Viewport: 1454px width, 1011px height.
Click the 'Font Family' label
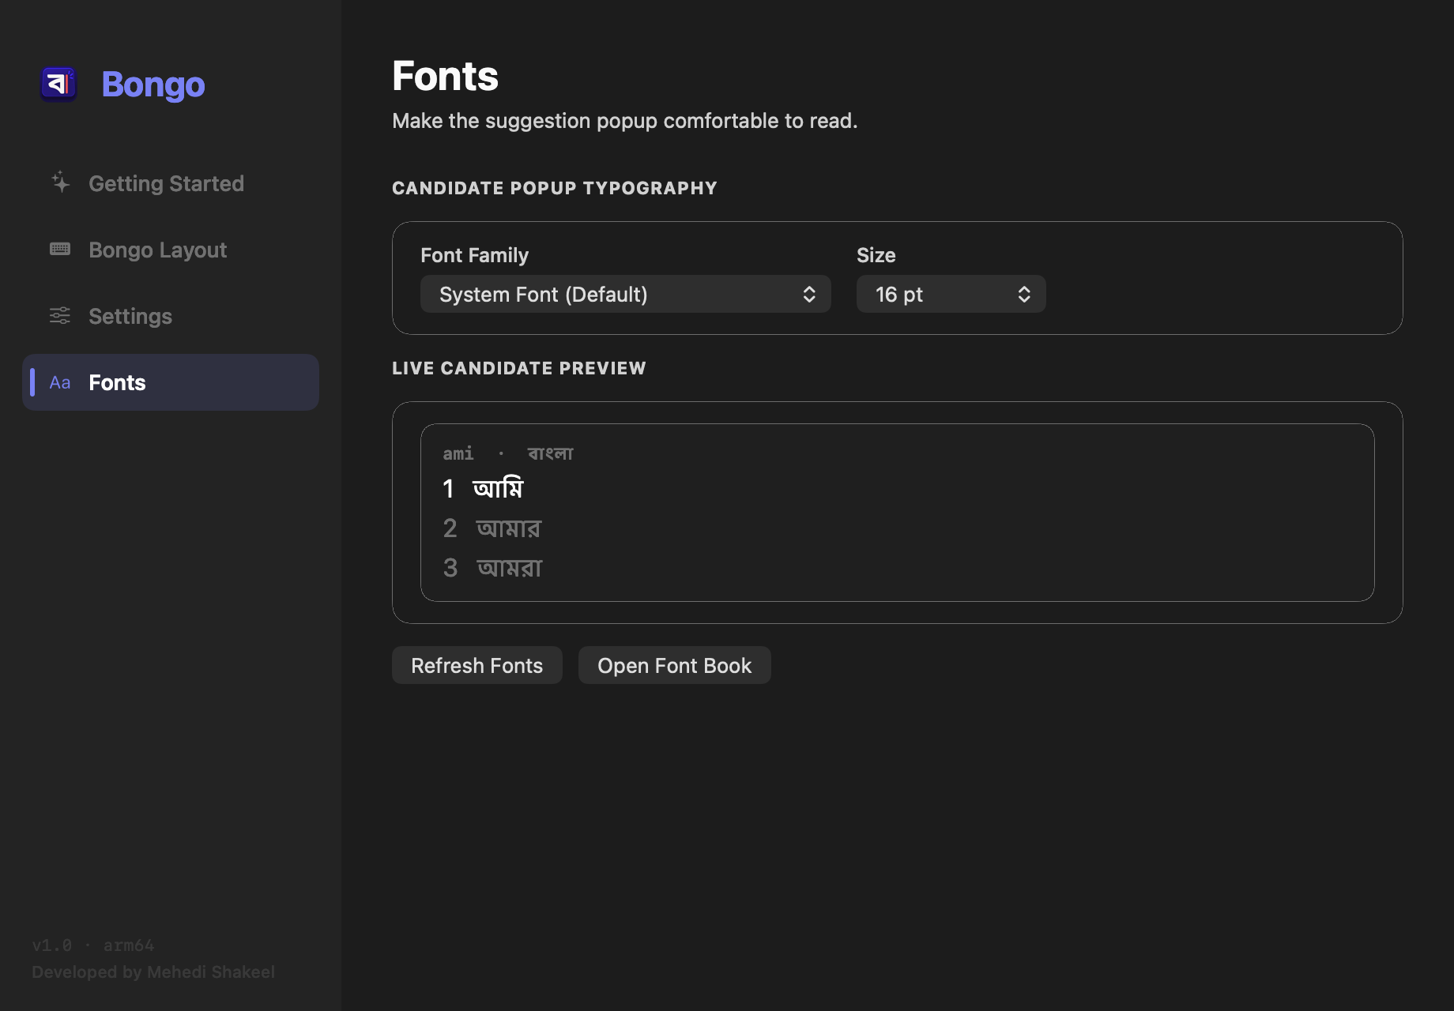click(x=474, y=255)
